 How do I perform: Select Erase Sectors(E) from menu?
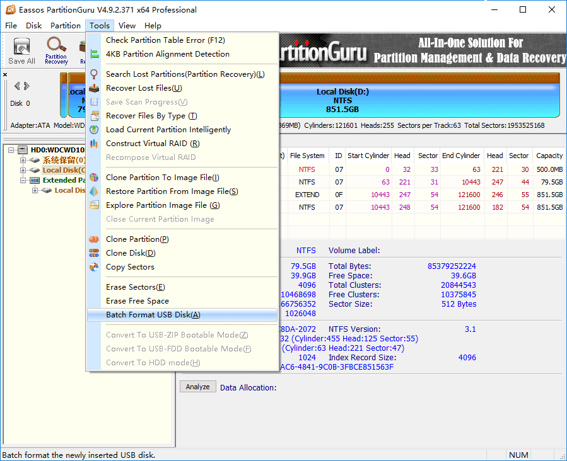[x=182, y=287]
